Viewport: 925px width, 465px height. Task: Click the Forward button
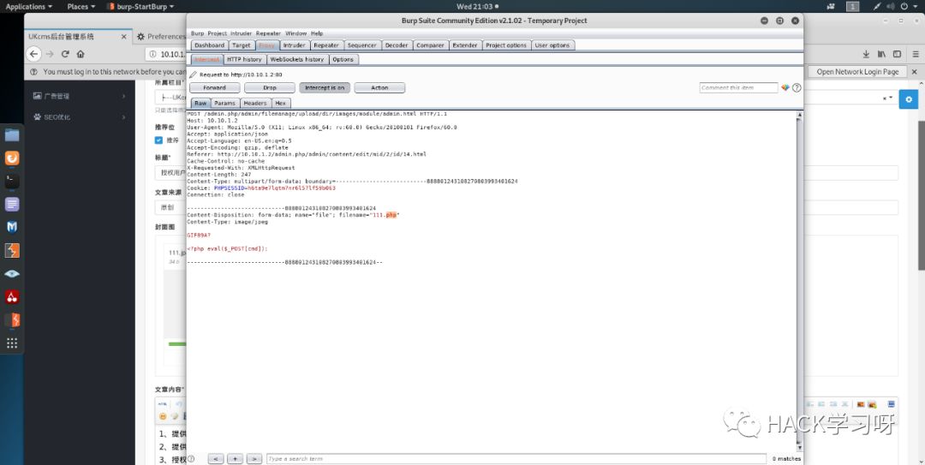(x=215, y=88)
